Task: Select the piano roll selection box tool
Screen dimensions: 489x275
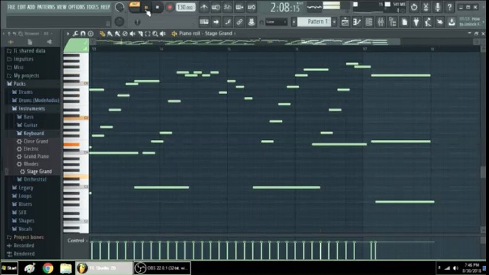Action: point(147,34)
